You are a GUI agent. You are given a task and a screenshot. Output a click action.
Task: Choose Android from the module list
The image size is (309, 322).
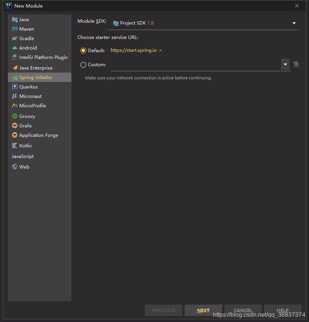pyautogui.click(x=40, y=48)
